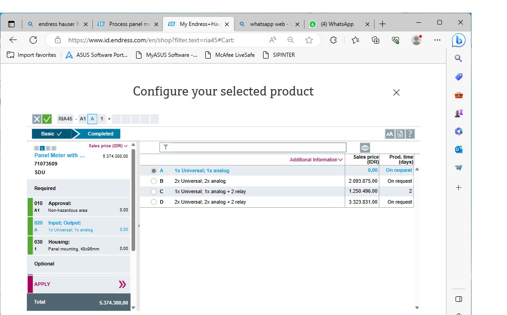Expand the Additional Information dropdown
Screen dimensions: 507x315
point(316,160)
